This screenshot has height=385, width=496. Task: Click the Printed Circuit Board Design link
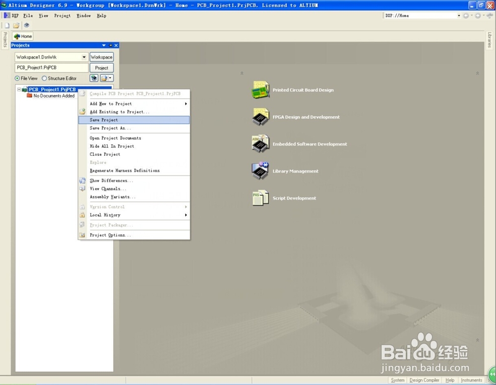pos(303,90)
